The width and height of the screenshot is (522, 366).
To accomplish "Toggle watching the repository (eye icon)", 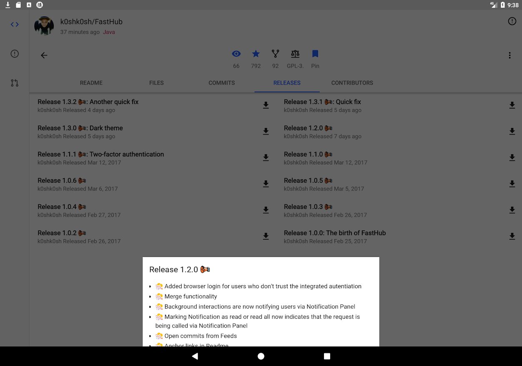I will pos(236,54).
